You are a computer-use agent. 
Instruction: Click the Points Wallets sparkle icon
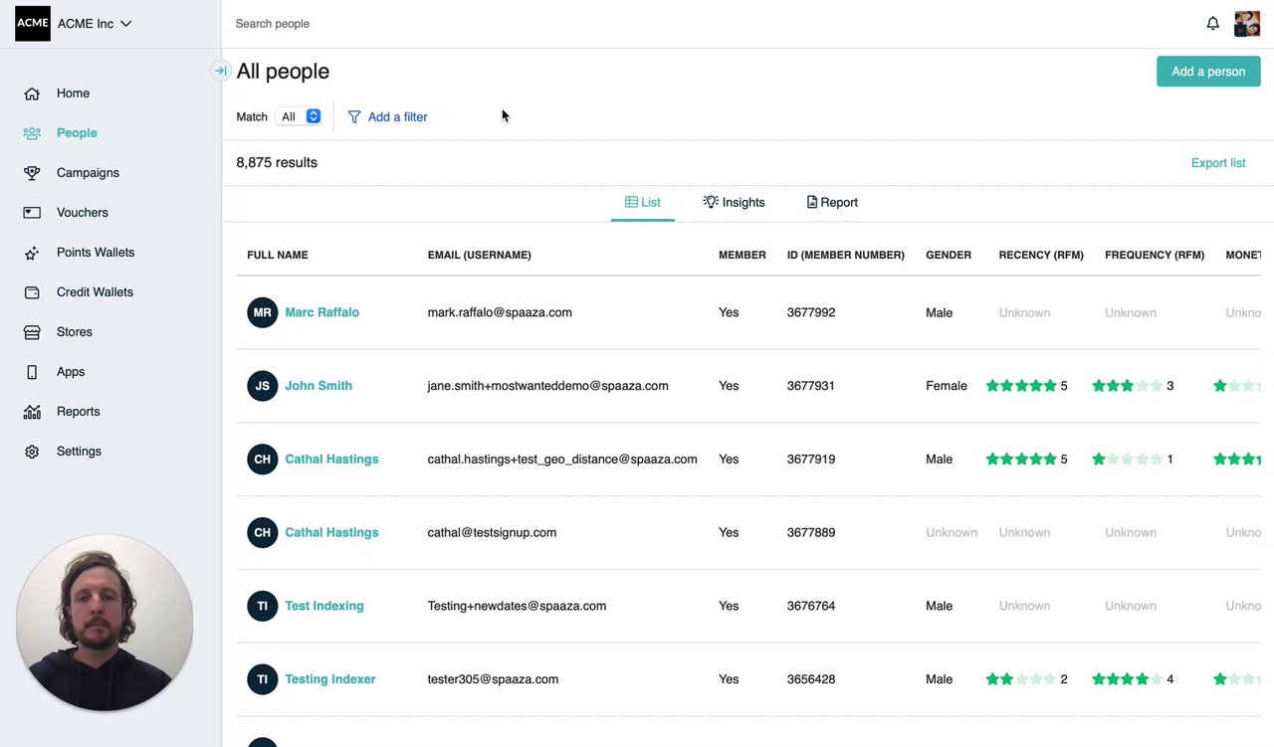(x=32, y=253)
